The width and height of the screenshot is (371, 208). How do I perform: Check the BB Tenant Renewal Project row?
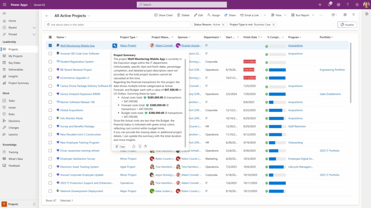click(x=50, y=70)
